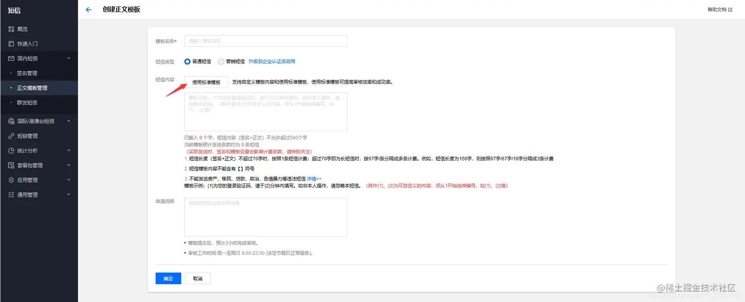Select the 通用管理 settings icon
This screenshot has width=745, height=302.
click(x=11, y=195)
